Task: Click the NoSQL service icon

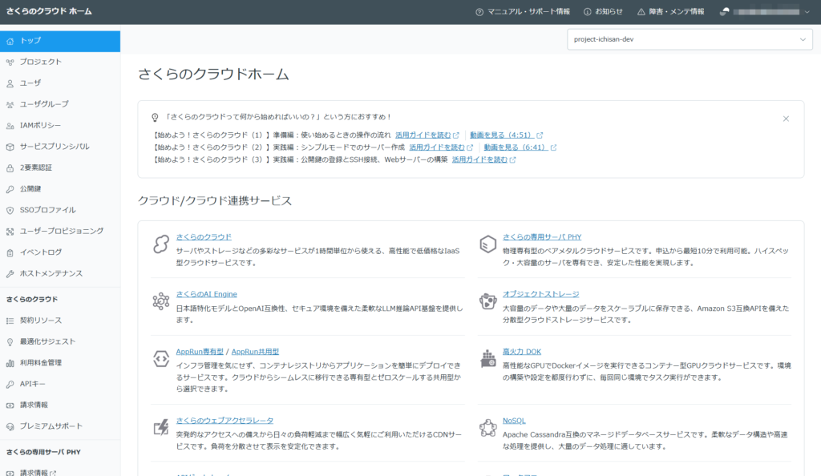Action: click(x=487, y=428)
